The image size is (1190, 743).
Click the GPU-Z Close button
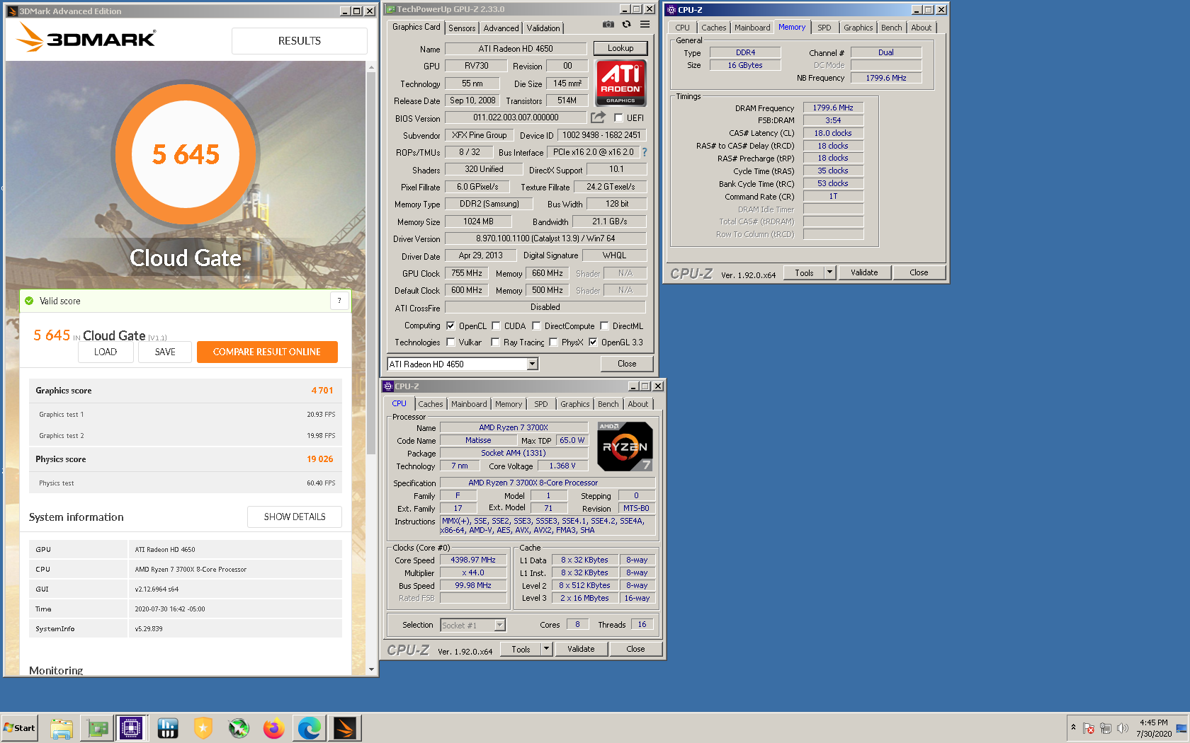[x=627, y=364]
